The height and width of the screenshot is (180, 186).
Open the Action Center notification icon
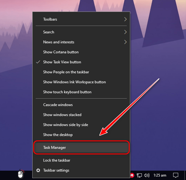click(176, 175)
